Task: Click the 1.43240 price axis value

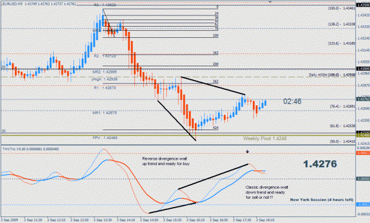Action: (363, 38)
